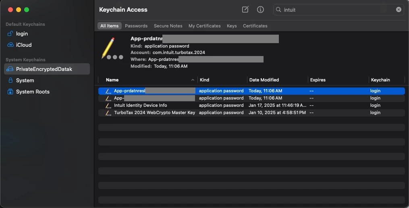Click the cloud icon beside iCloud
409x208 pixels.
pyautogui.click(x=10, y=45)
